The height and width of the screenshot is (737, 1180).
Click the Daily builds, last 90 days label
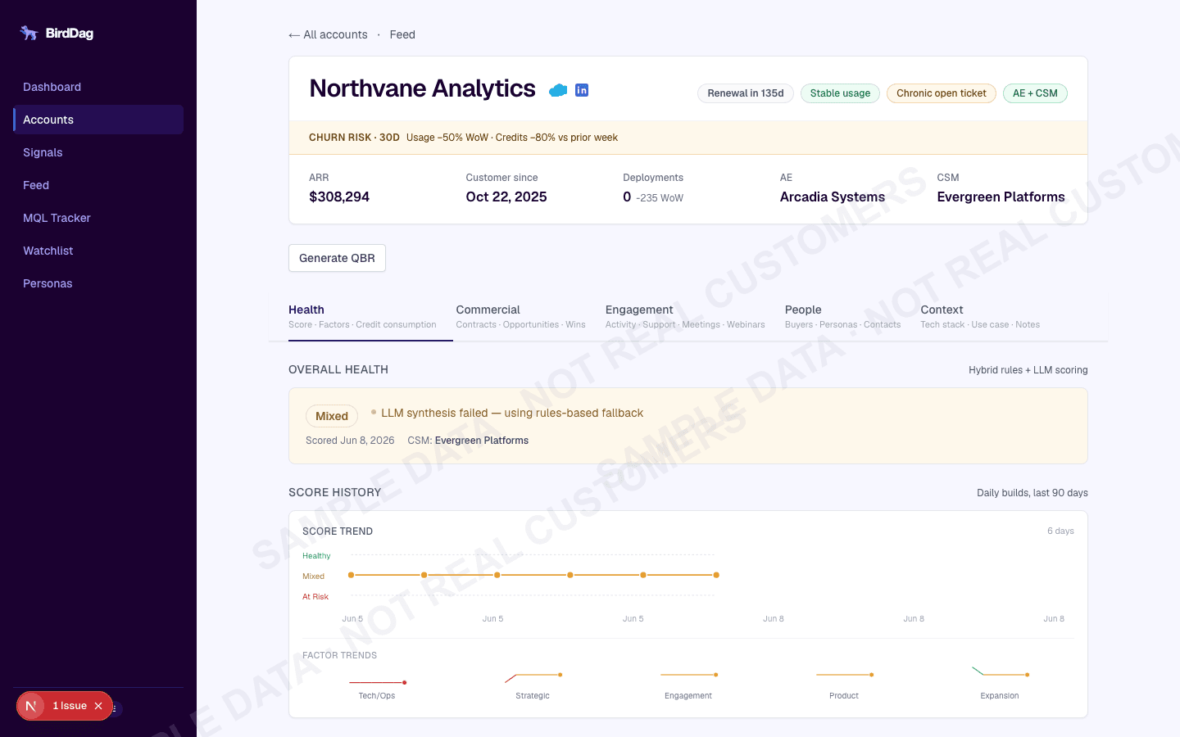click(1032, 493)
